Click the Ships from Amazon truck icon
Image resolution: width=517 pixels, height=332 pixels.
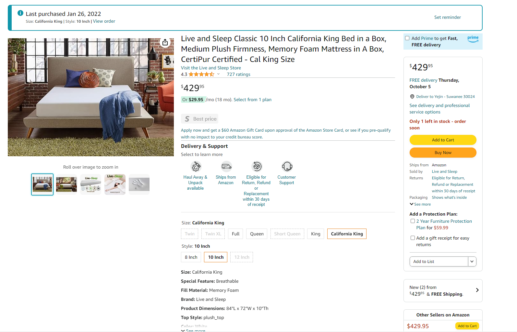(x=226, y=167)
